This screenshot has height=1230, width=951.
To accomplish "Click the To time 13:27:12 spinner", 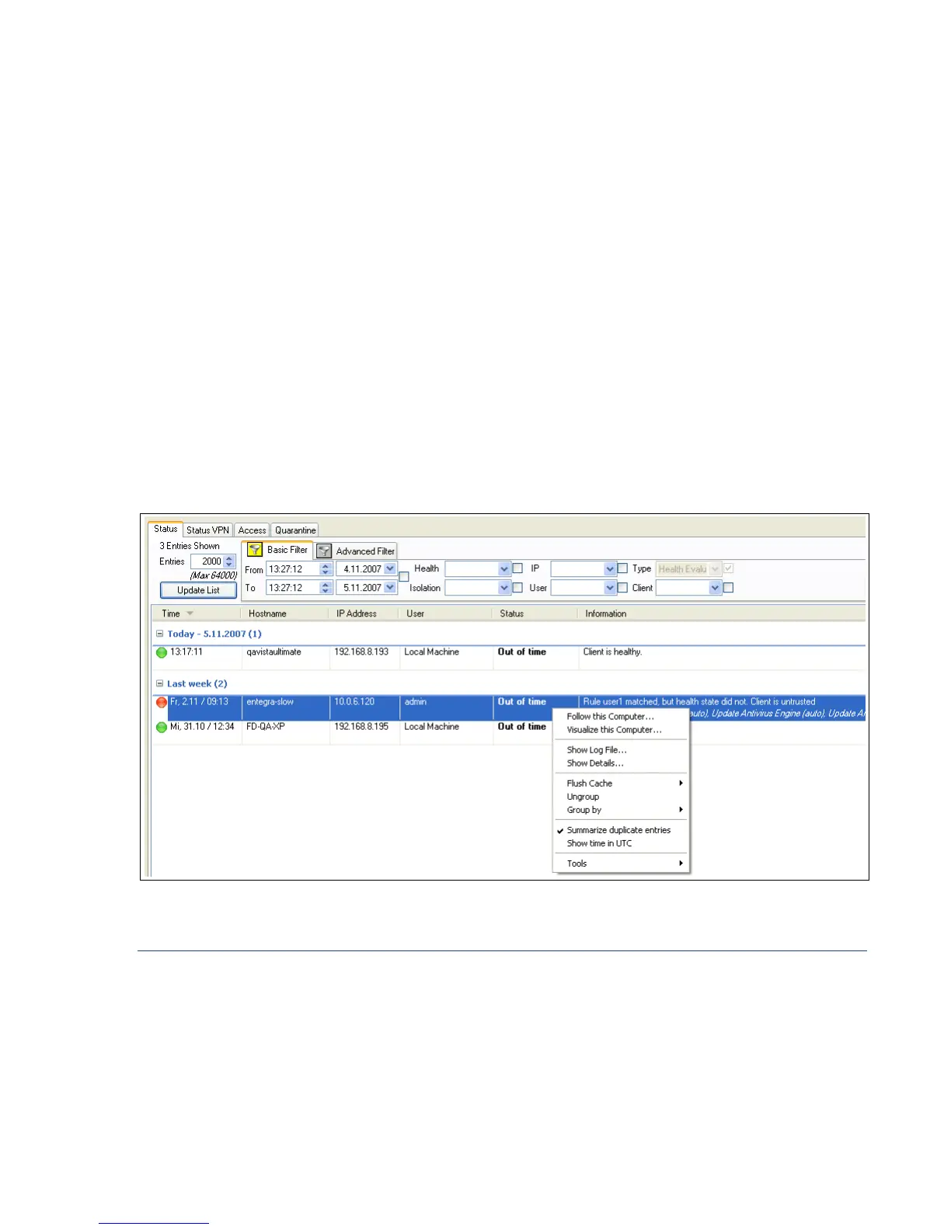I will pos(326,588).
